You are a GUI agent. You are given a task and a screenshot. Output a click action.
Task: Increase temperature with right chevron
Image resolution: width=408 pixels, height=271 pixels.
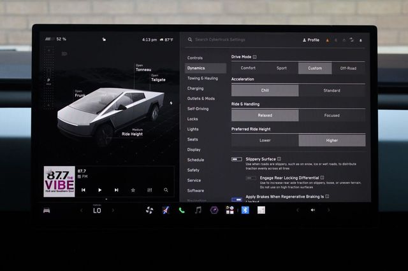pos(113,211)
